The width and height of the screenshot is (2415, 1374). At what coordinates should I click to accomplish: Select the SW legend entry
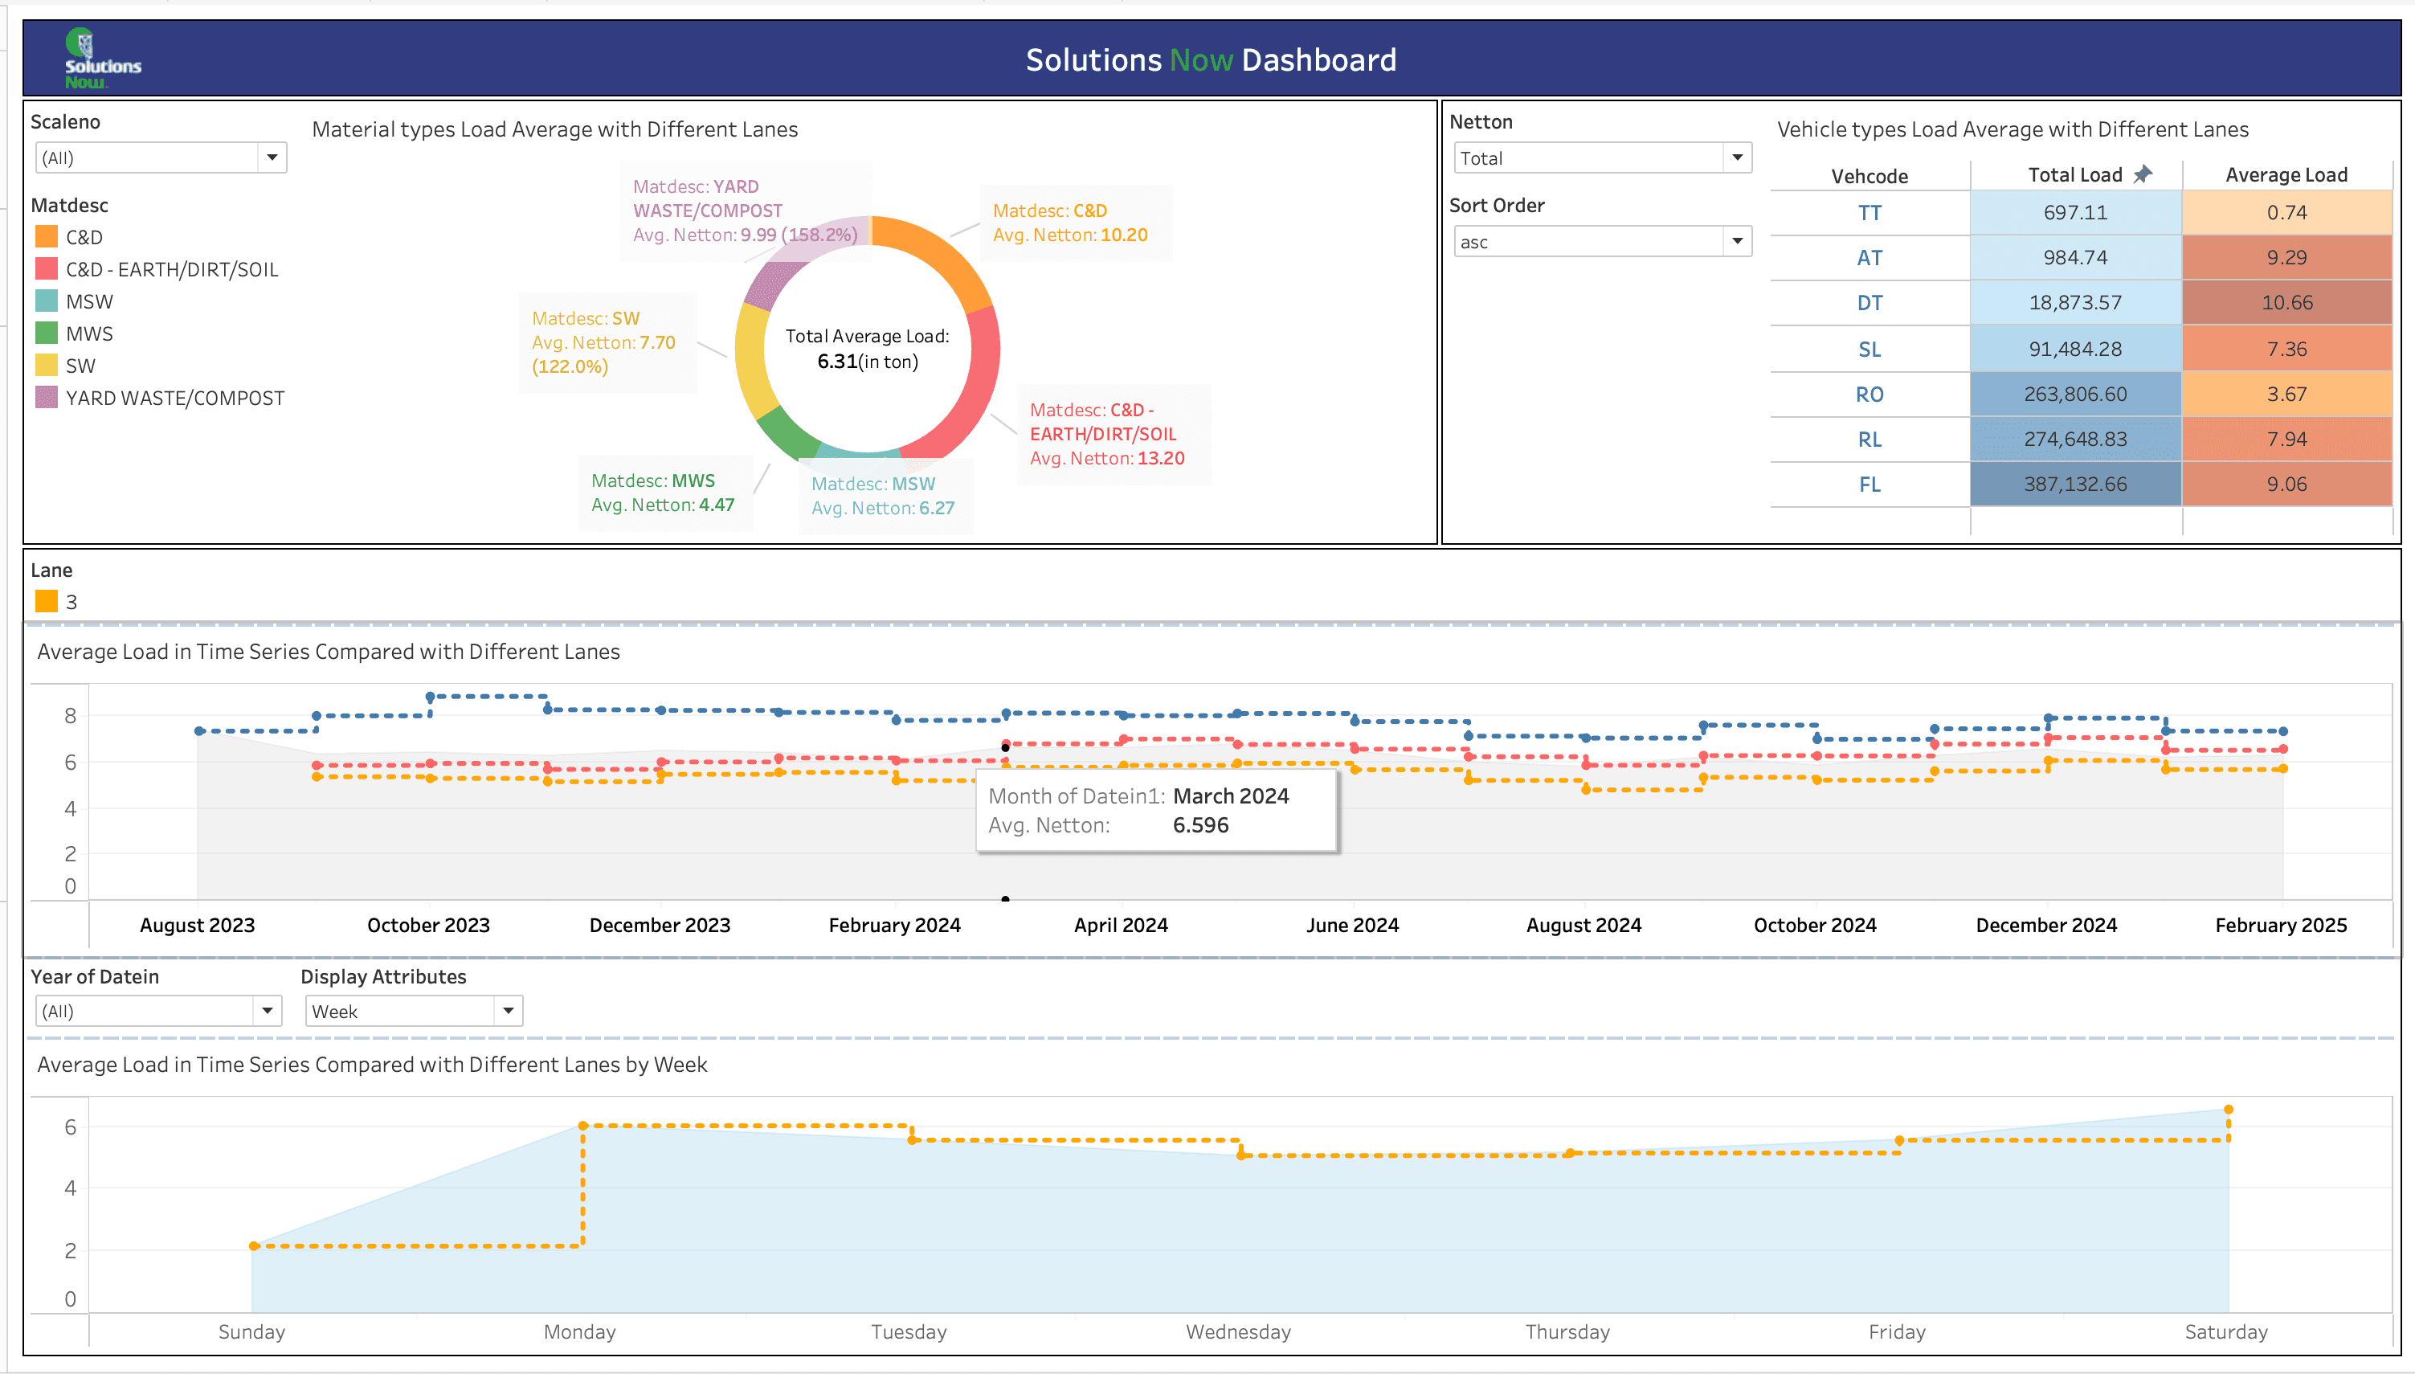pyautogui.click(x=80, y=366)
